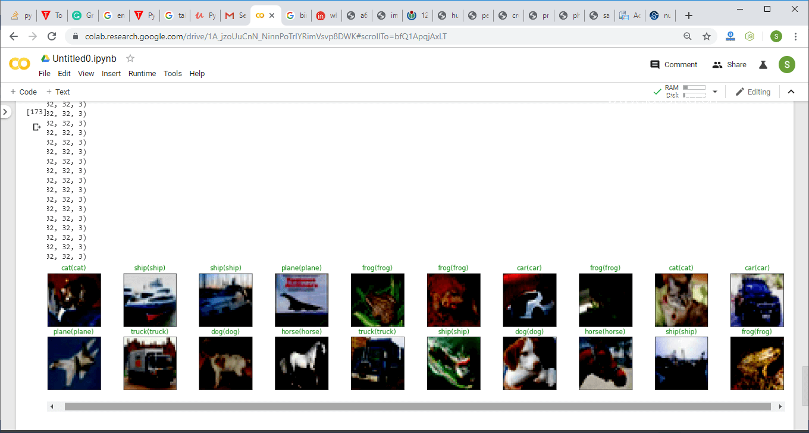Image resolution: width=809 pixels, height=433 pixels.
Task: Open the Editing mode dropdown
Action: 753,92
